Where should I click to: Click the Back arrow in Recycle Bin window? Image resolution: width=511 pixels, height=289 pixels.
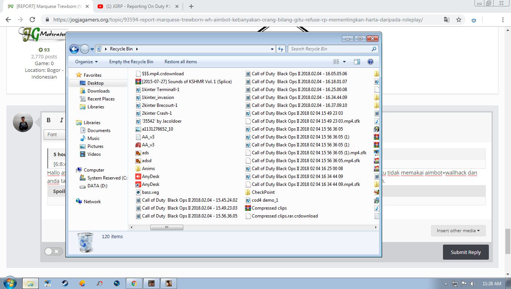pos(74,49)
